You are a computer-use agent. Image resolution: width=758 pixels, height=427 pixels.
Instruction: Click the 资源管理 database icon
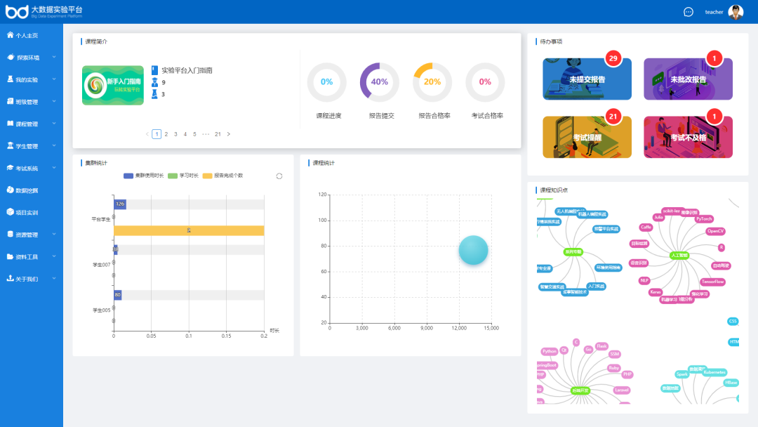pos(10,234)
